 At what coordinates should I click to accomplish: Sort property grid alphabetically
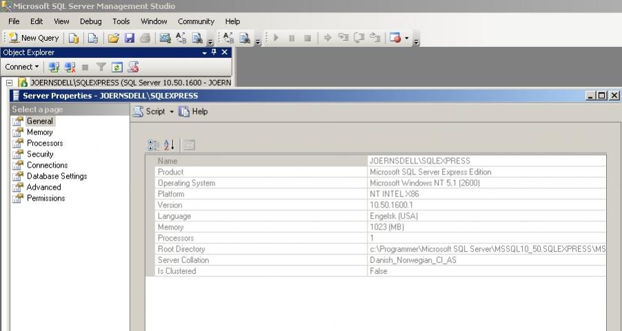coord(170,146)
